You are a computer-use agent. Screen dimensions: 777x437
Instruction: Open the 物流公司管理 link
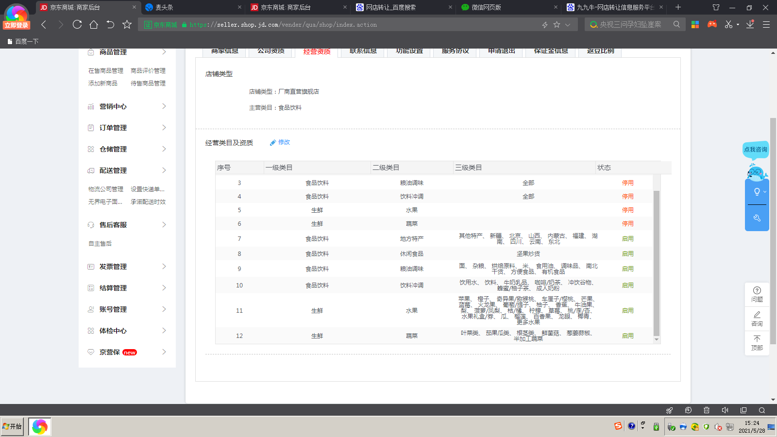tap(106, 189)
